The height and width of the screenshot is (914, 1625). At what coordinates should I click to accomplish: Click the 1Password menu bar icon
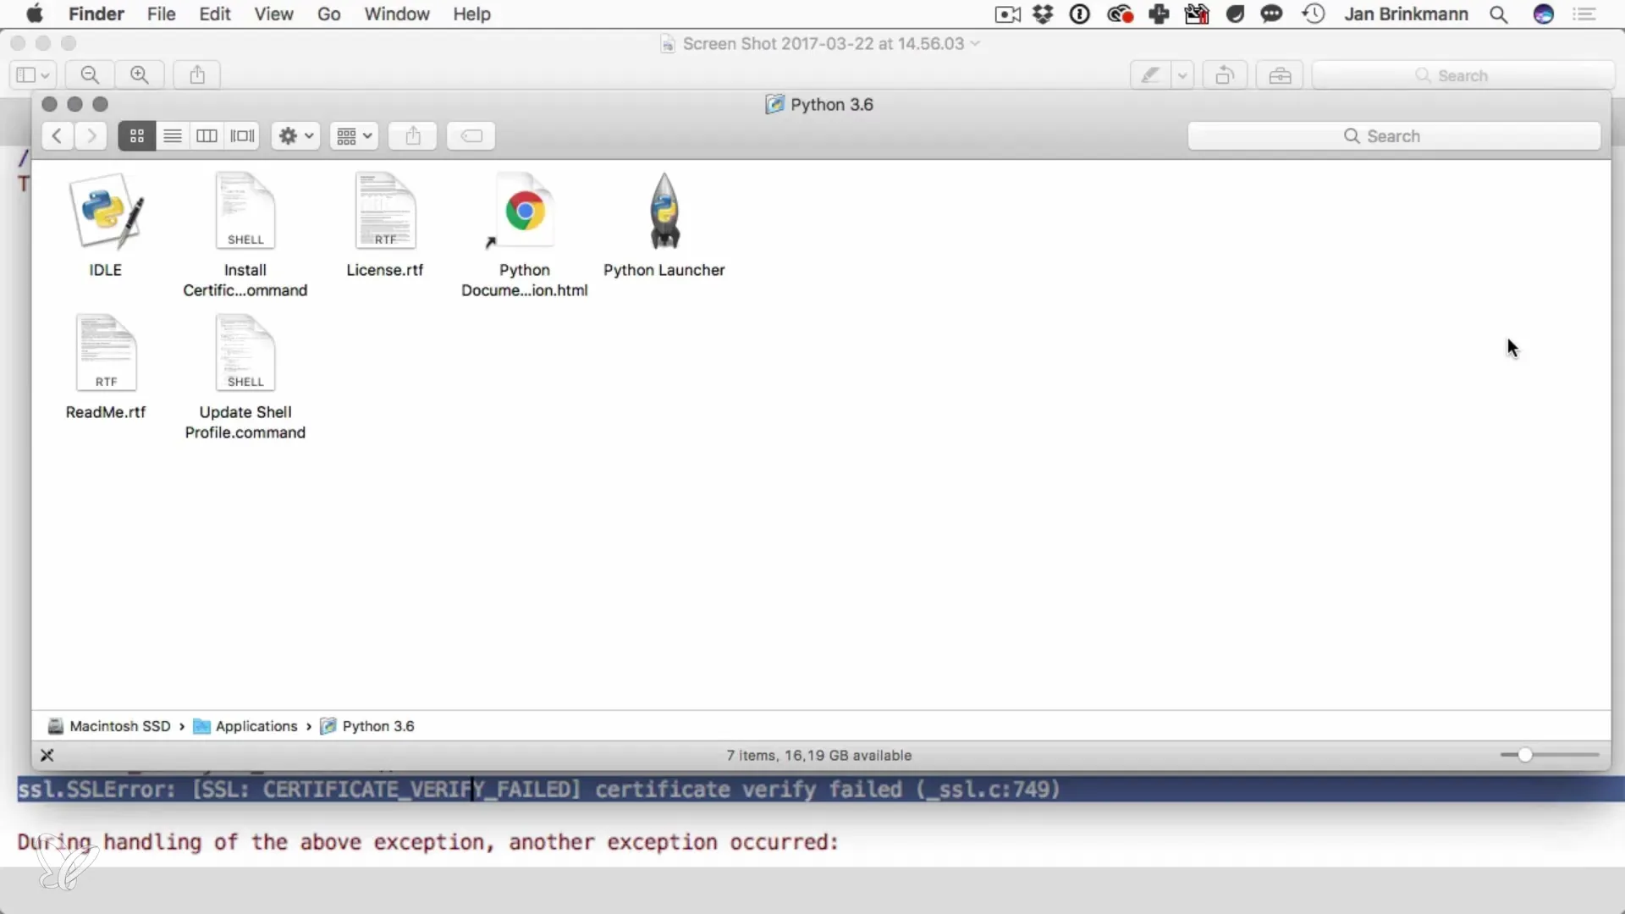[1080, 14]
